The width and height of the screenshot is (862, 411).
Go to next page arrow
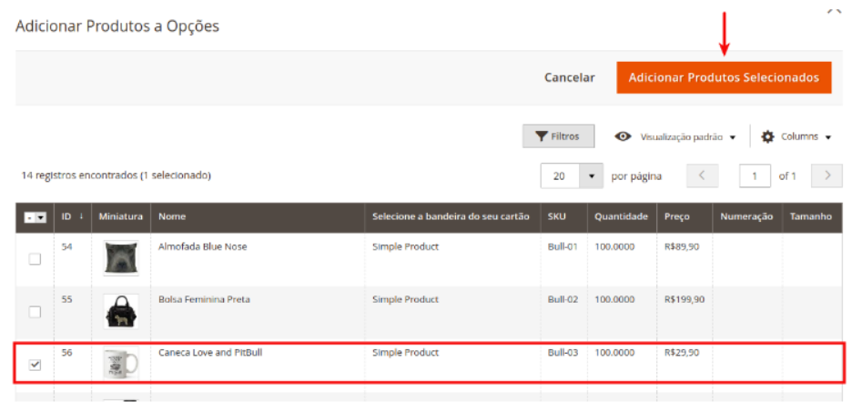(826, 175)
